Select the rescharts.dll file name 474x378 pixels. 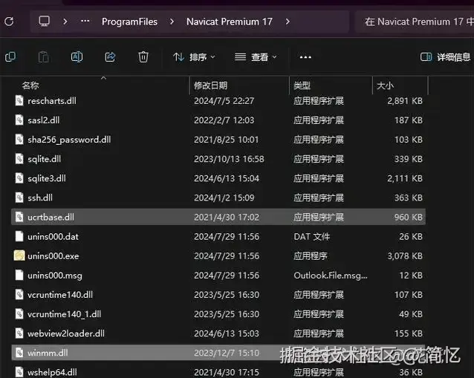[52, 101]
